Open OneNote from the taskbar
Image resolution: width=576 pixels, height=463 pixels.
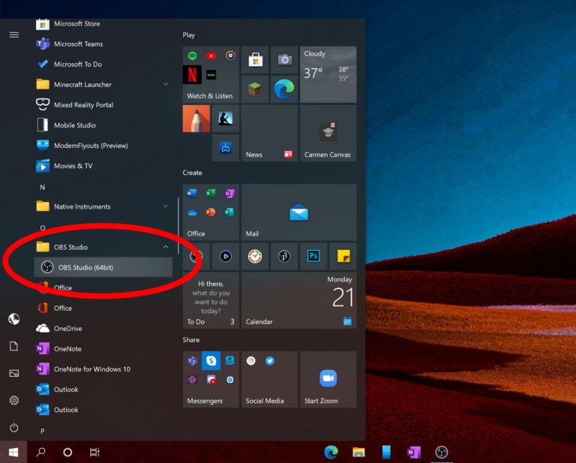click(x=414, y=452)
